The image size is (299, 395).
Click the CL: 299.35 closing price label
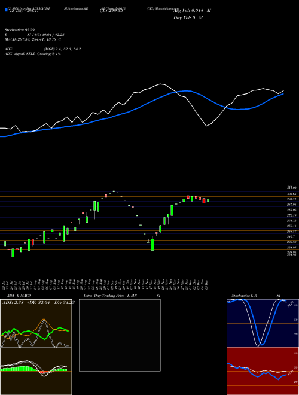[x=111, y=11]
